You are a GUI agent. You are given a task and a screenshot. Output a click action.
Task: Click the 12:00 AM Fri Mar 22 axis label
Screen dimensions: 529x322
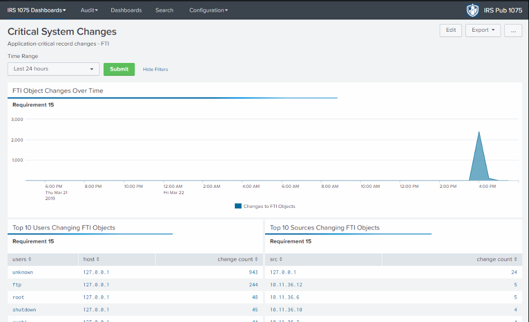(174, 189)
